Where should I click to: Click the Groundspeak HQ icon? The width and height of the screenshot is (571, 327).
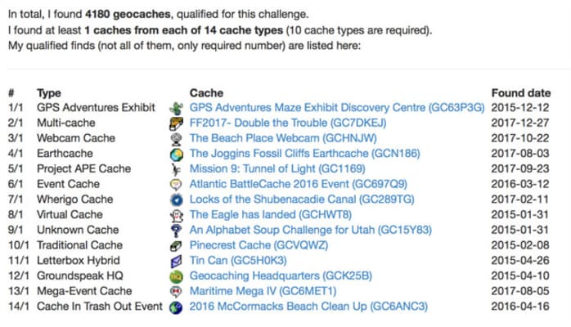coord(174,276)
